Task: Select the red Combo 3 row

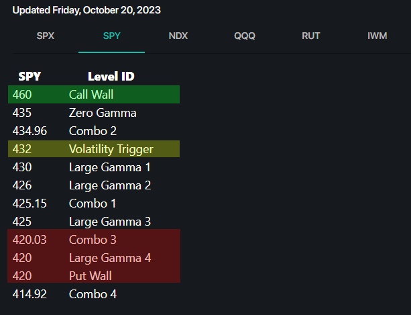Action: 94,239
